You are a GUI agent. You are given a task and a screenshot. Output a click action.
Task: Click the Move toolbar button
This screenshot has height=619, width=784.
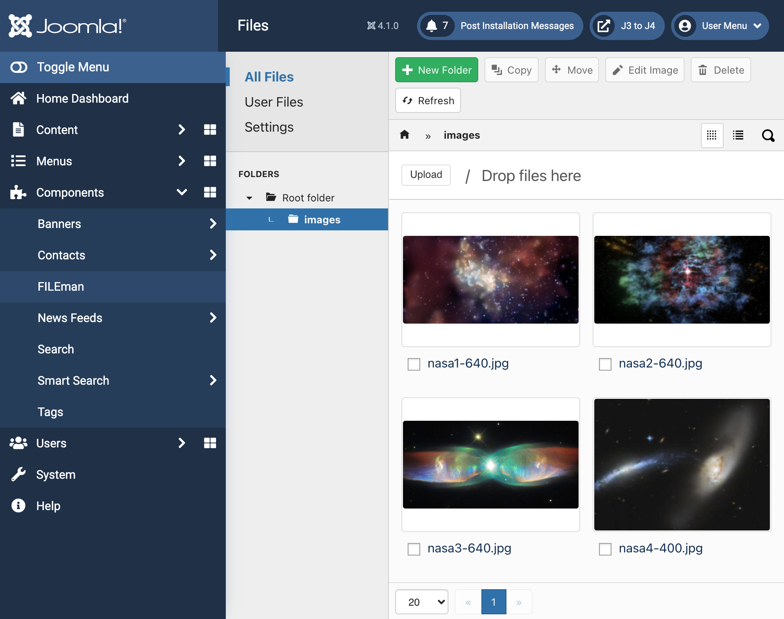coord(572,70)
